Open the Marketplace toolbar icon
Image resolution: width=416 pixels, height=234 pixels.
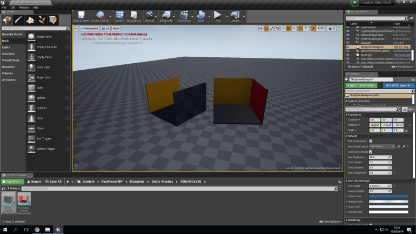[x=134, y=16]
